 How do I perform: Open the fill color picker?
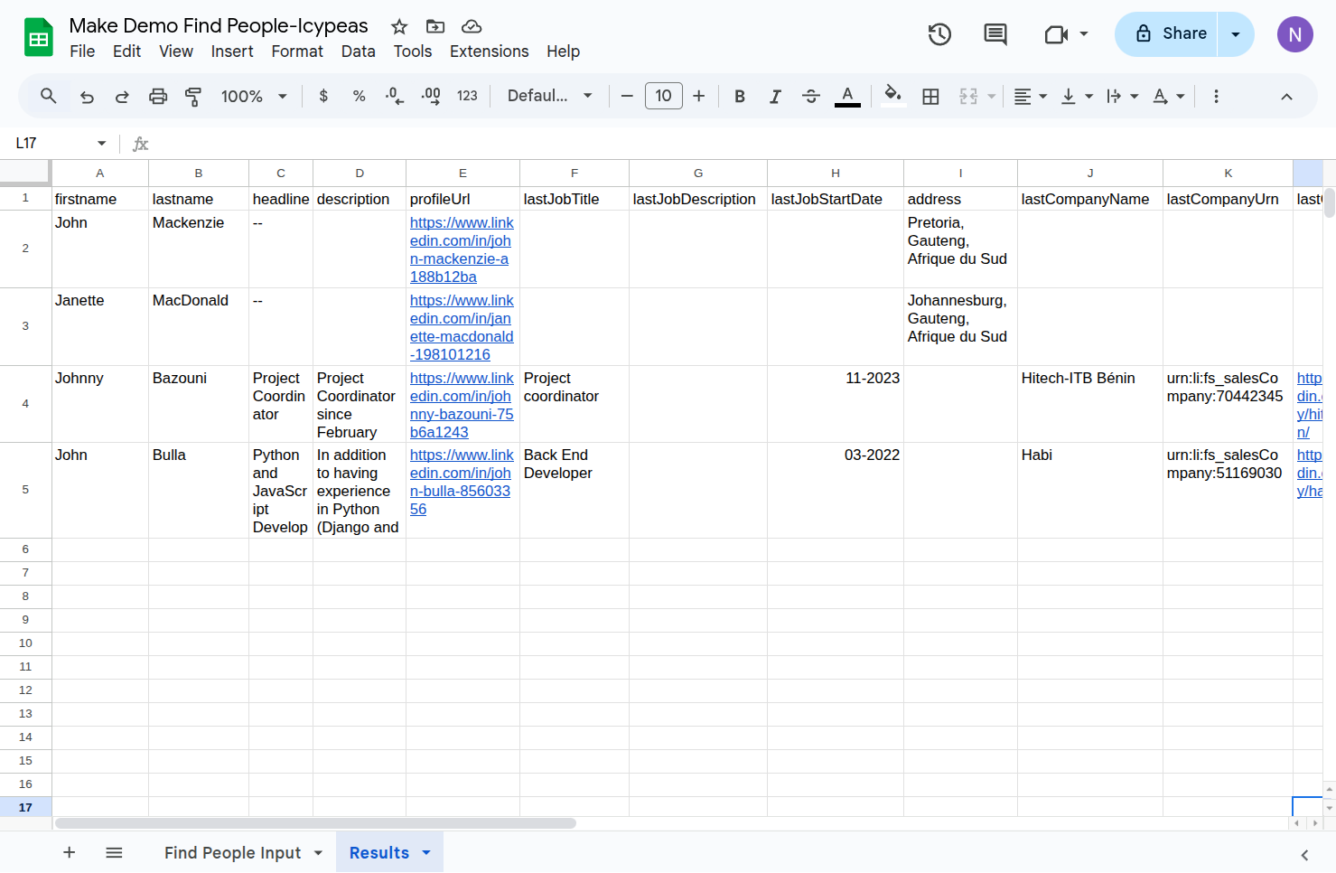pos(893,96)
